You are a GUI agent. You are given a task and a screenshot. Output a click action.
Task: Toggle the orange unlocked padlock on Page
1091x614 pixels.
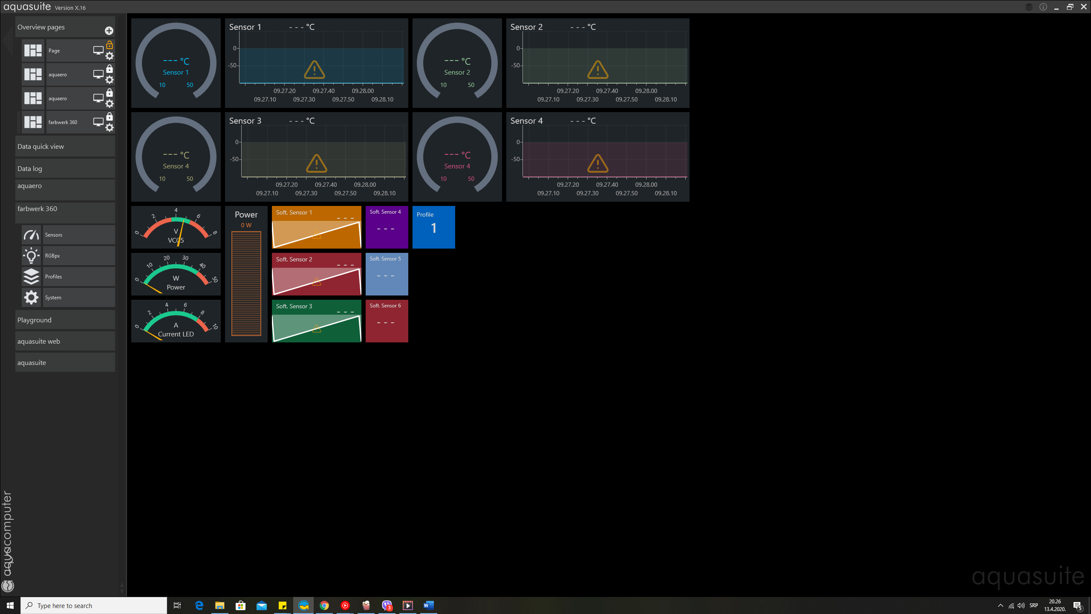[110, 45]
